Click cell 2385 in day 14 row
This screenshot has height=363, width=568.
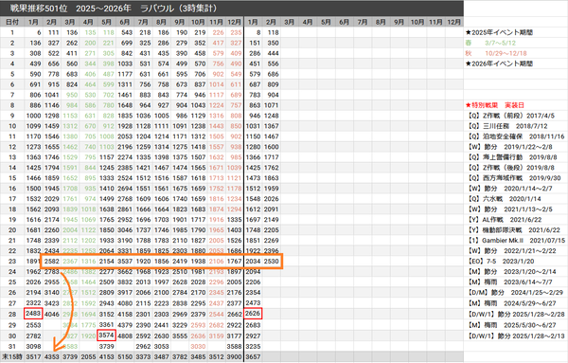(125, 168)
